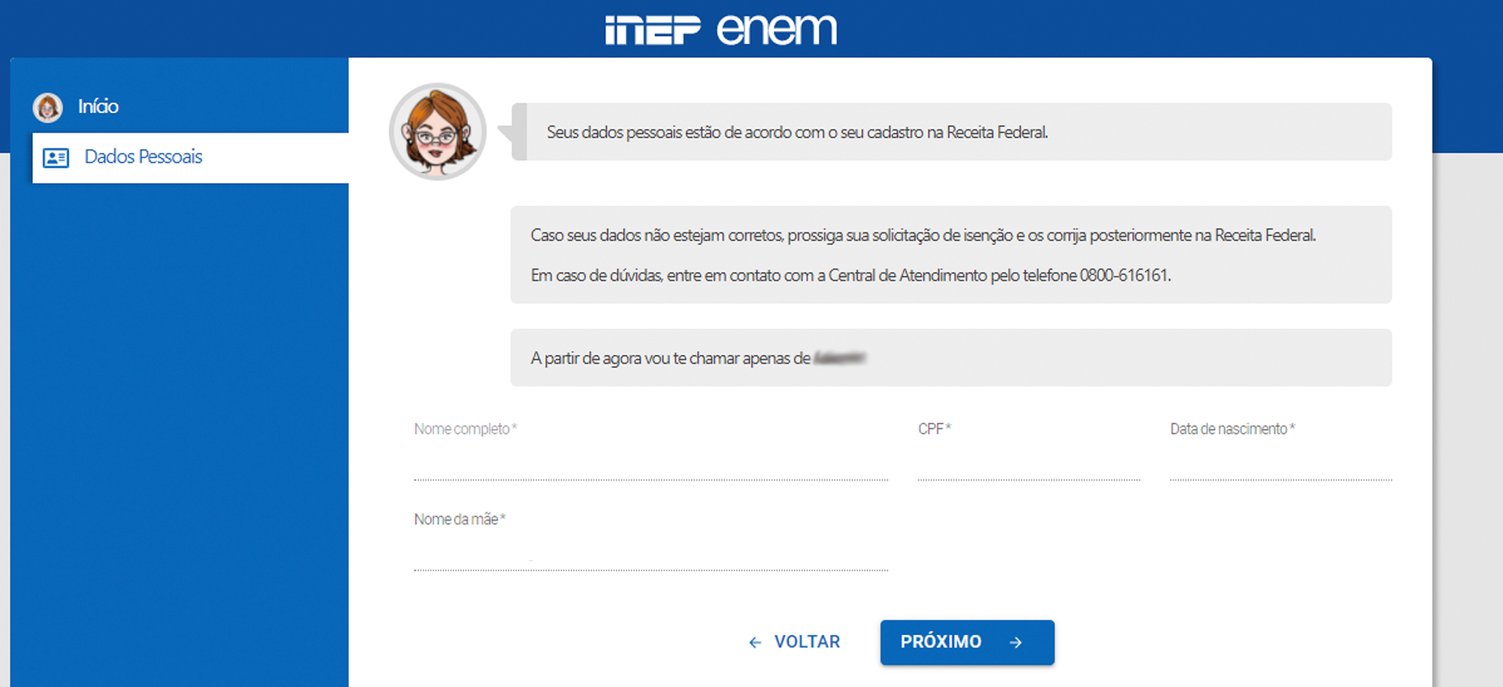The height and width of the screenshot is (687, 1503).
Task: Click the Nome da mãe field
Action: click(x=649, y=560)
